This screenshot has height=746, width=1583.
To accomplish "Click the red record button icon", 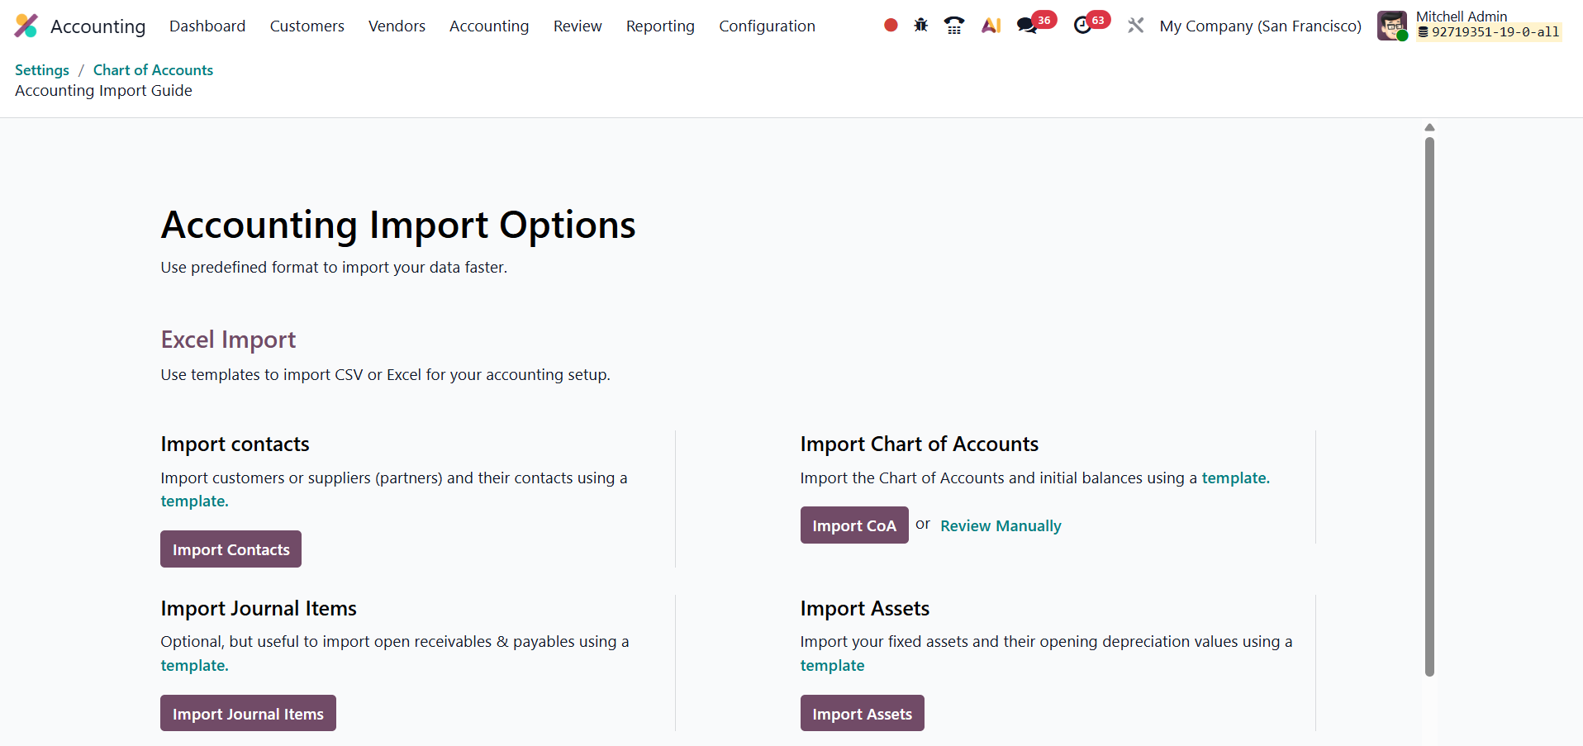I will coord(891,26).
